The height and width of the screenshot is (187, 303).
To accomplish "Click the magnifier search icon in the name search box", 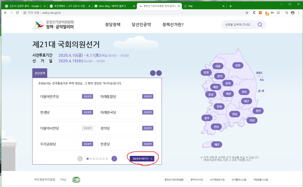I will 260,25.
